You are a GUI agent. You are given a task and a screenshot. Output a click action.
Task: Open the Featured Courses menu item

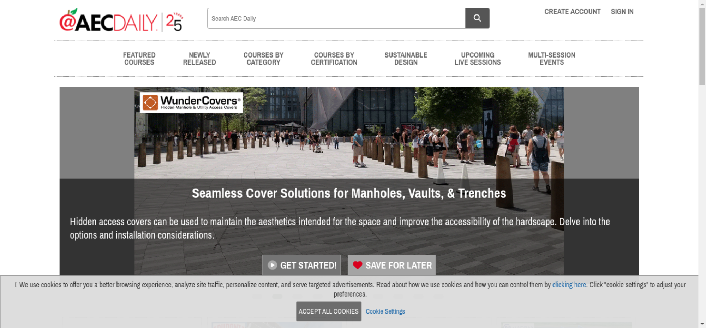(x=139, y=59)
